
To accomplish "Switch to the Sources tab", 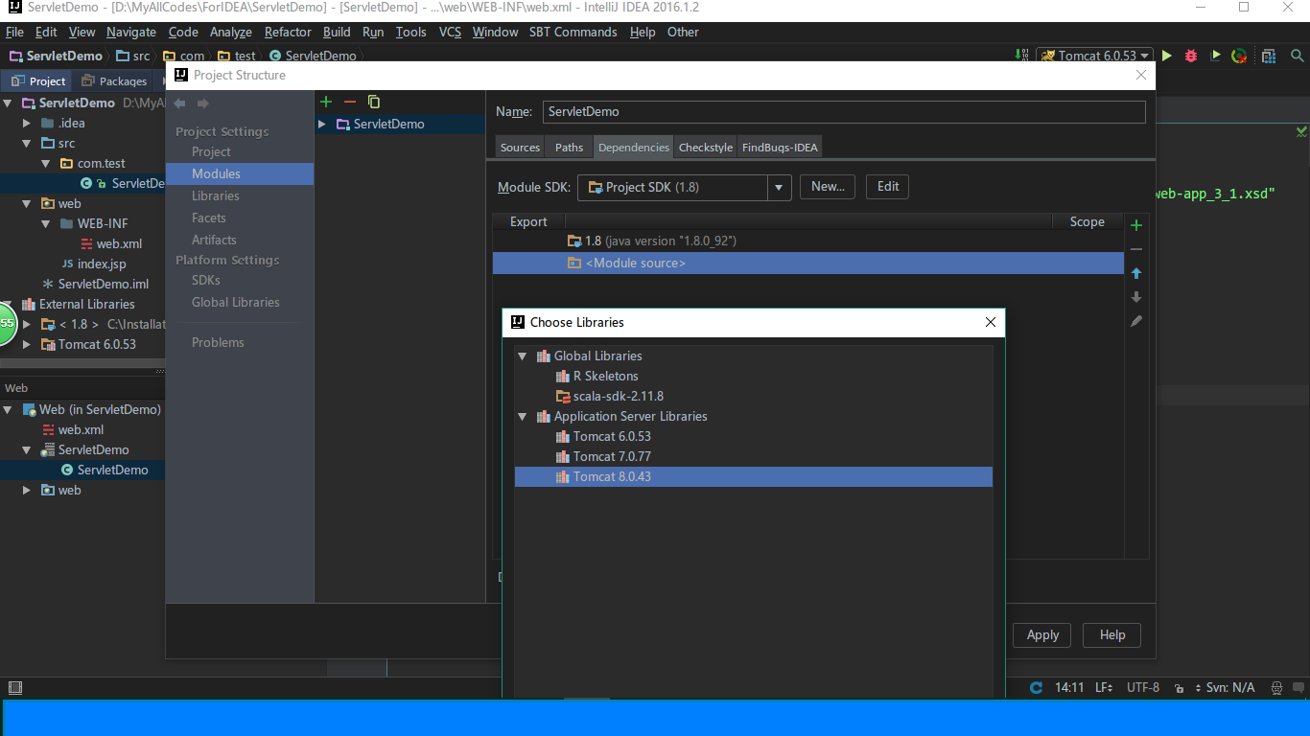I will (x=520, y=148).
